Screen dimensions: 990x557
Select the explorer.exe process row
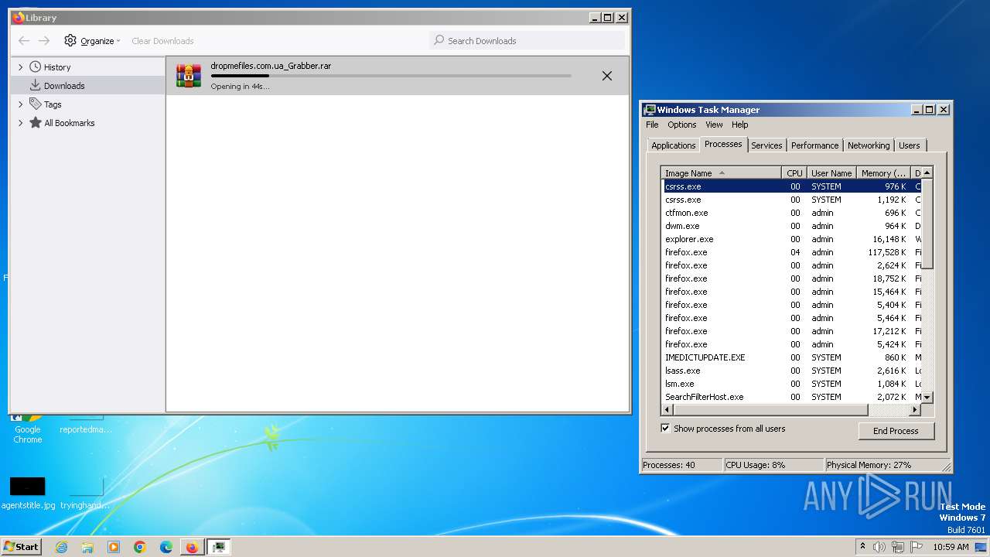coord(792,239)
